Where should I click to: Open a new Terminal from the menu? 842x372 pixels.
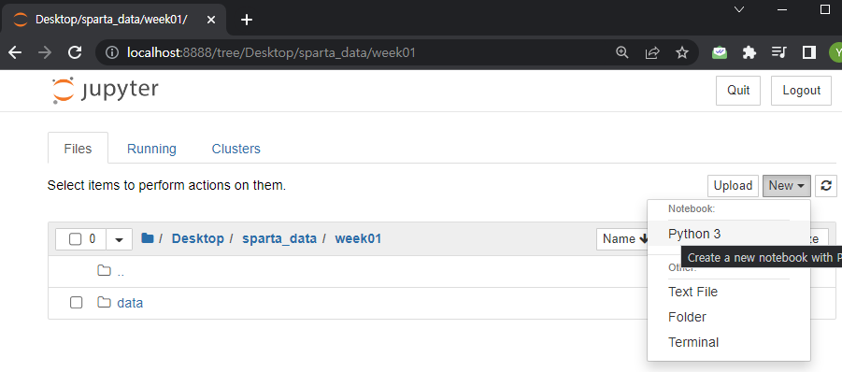[x=729, y=342]
